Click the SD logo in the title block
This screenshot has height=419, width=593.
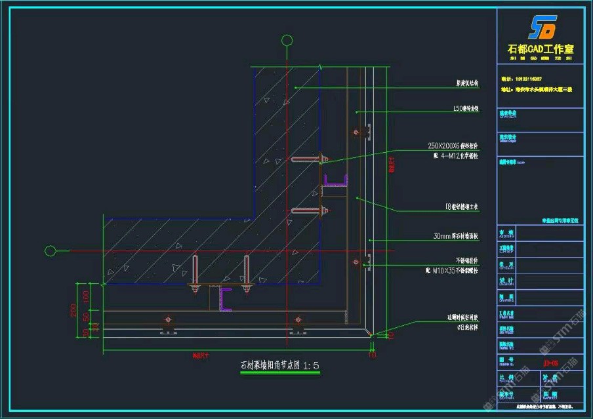(x=542, y=28)
